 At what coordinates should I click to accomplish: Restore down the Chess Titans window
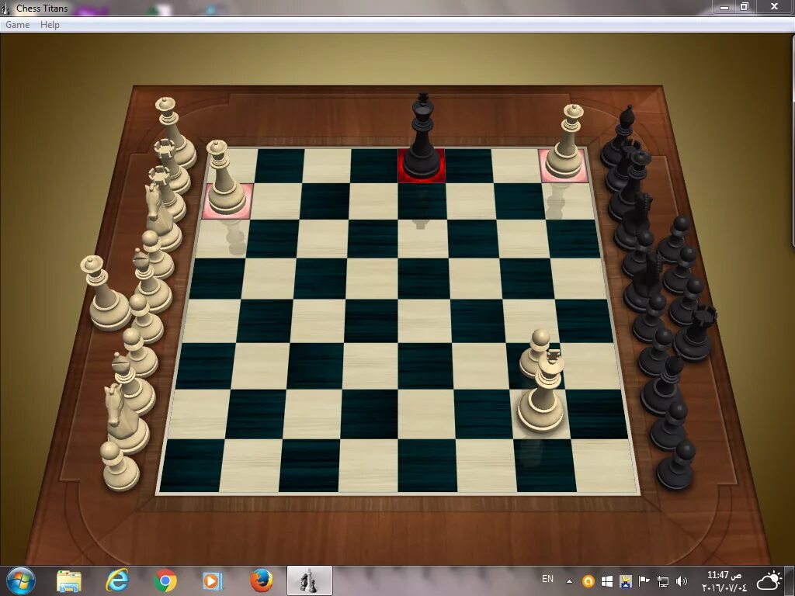coord(745,6)
